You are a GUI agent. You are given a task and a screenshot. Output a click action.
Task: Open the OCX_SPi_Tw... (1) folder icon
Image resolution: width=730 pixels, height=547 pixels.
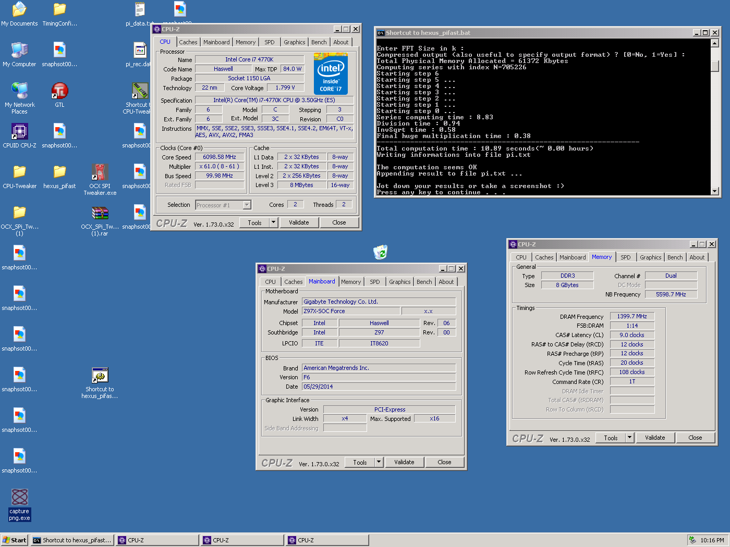(x=19, y=220)
